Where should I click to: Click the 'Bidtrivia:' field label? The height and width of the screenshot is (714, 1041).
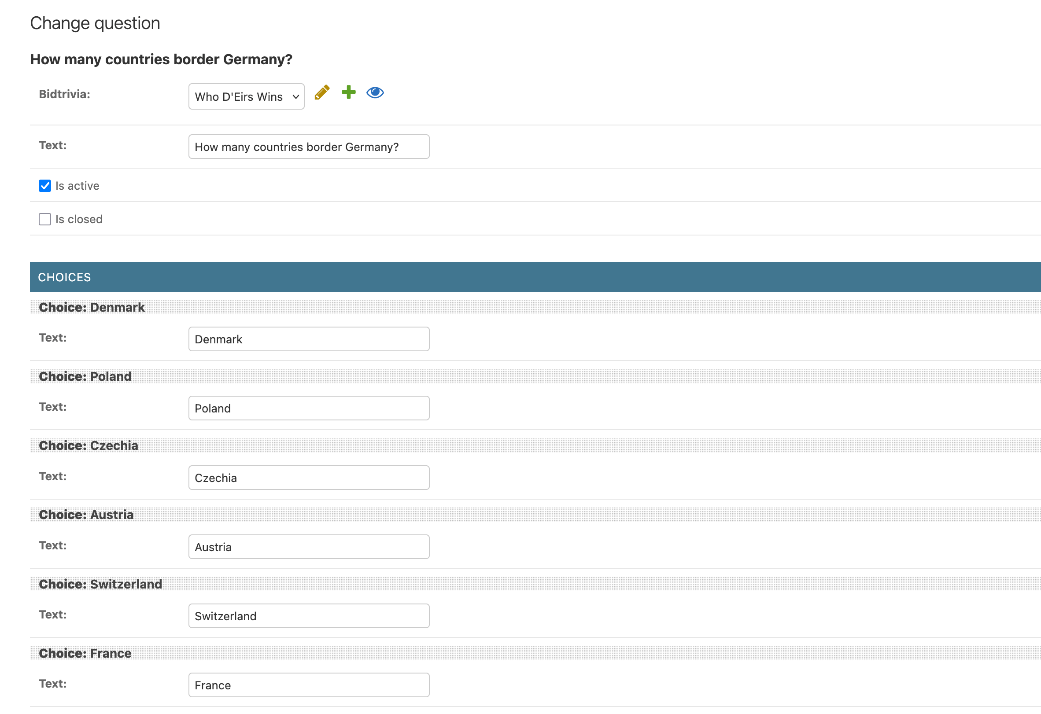64,94
